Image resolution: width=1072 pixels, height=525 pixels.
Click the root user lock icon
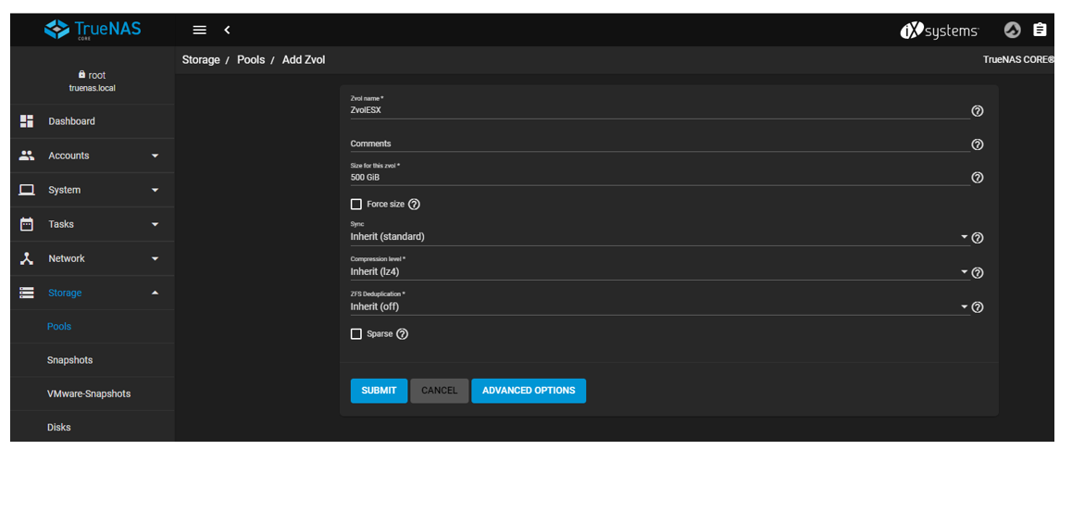[82, 74]
